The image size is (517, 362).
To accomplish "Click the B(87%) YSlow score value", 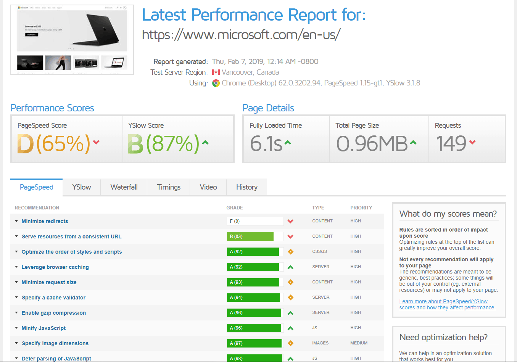I will 164,144.
